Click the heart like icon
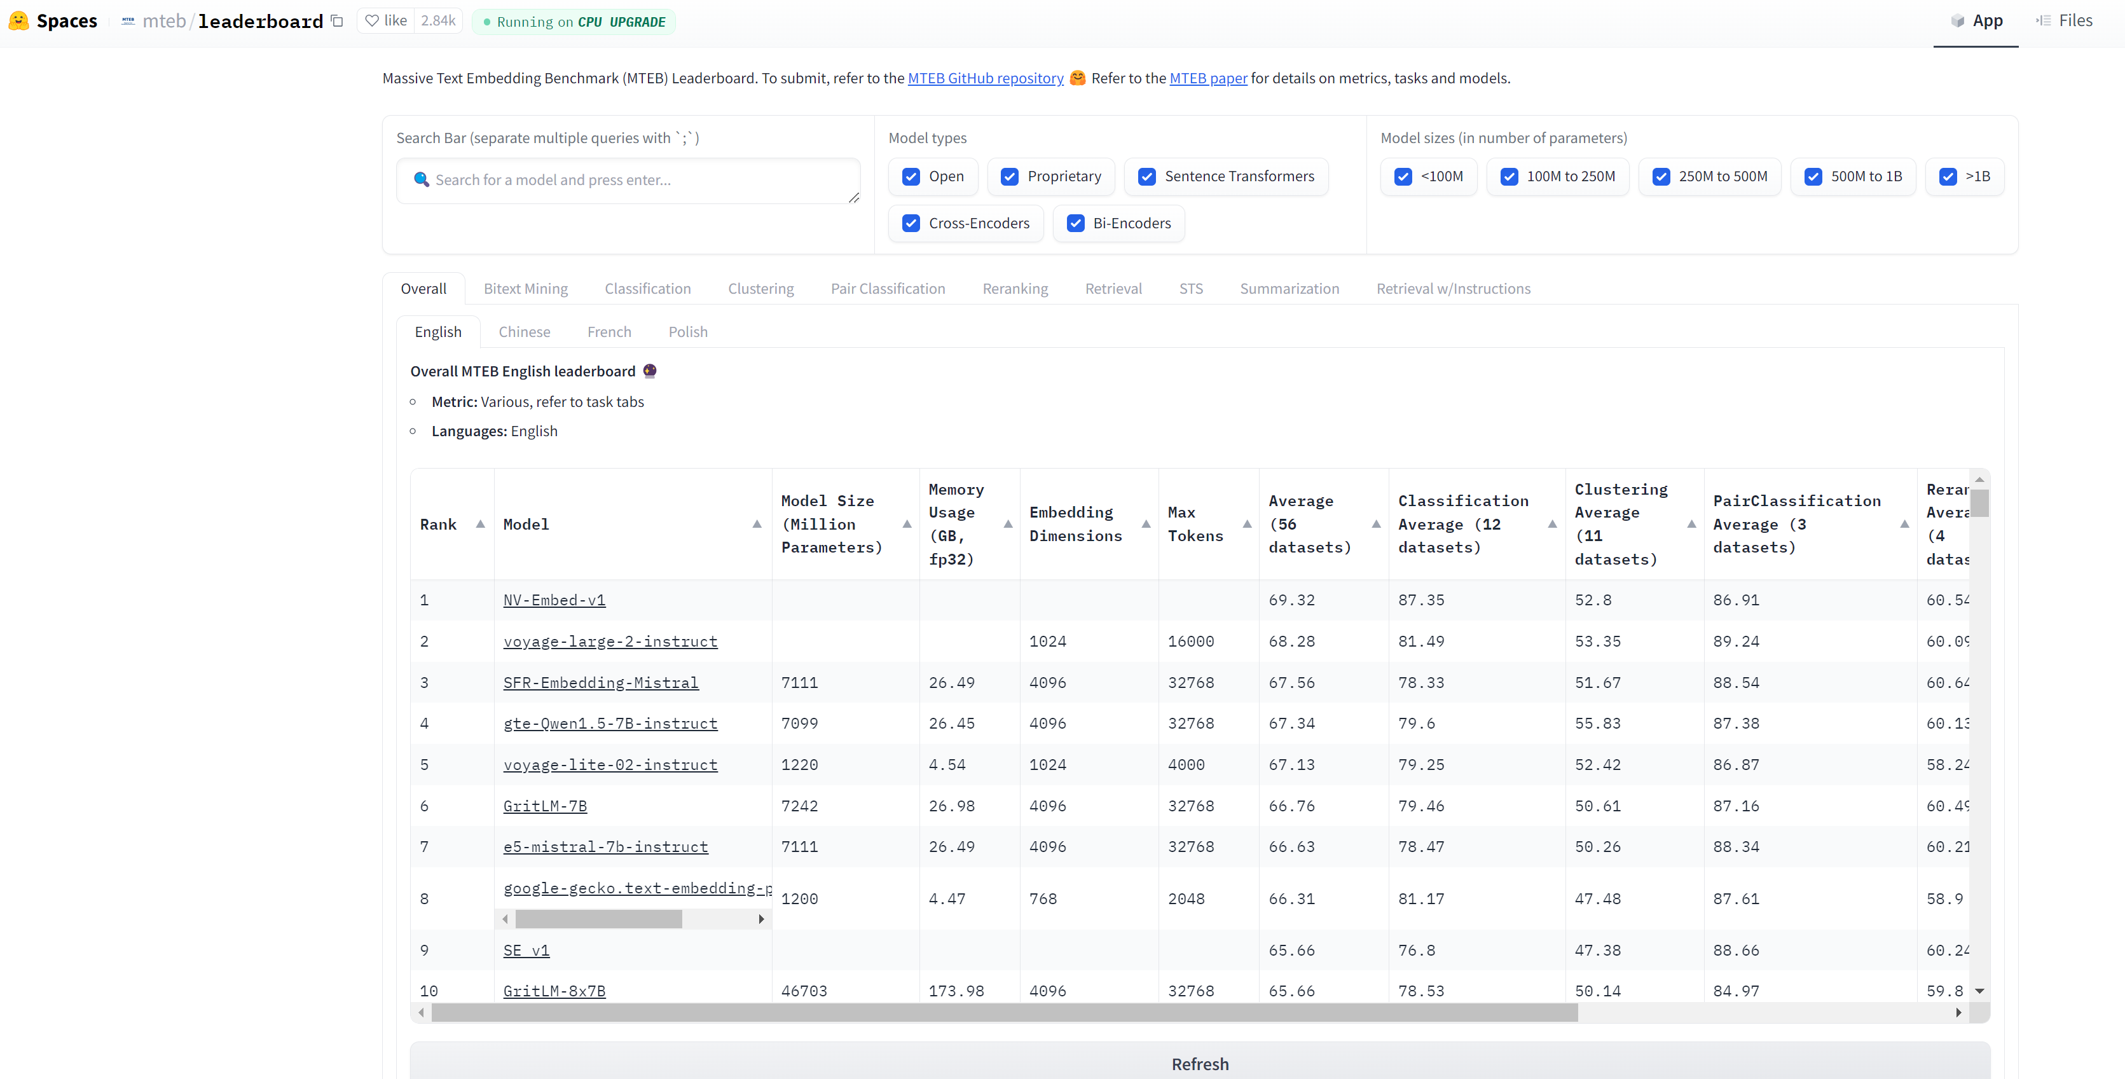Viewport: 2125px width, 1079px height. pyautogui.click(x=372, y=20)
